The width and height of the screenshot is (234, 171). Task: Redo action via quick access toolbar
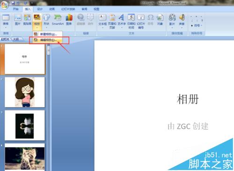pyautogui.click(x=25, y=3)
